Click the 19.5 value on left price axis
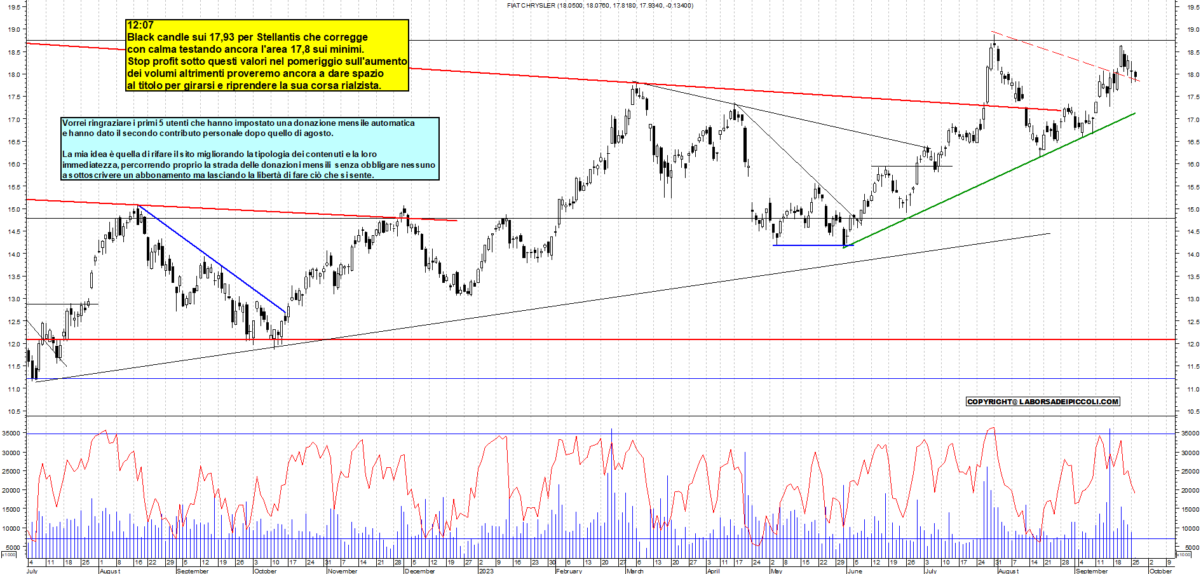The width and height of the screenshot is (1201, 574). pos(15,7)
